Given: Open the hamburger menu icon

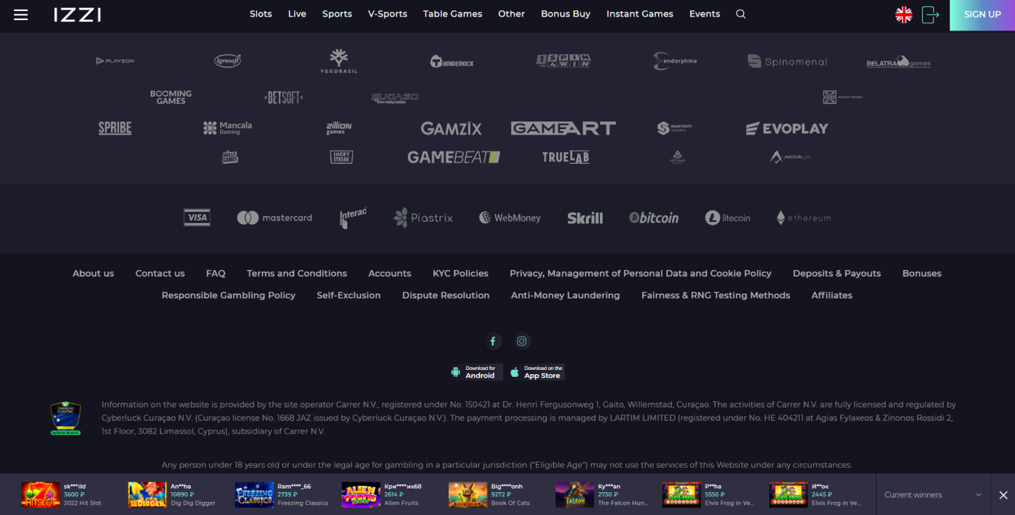Looking at the screenshot, I should pos(21,15).
